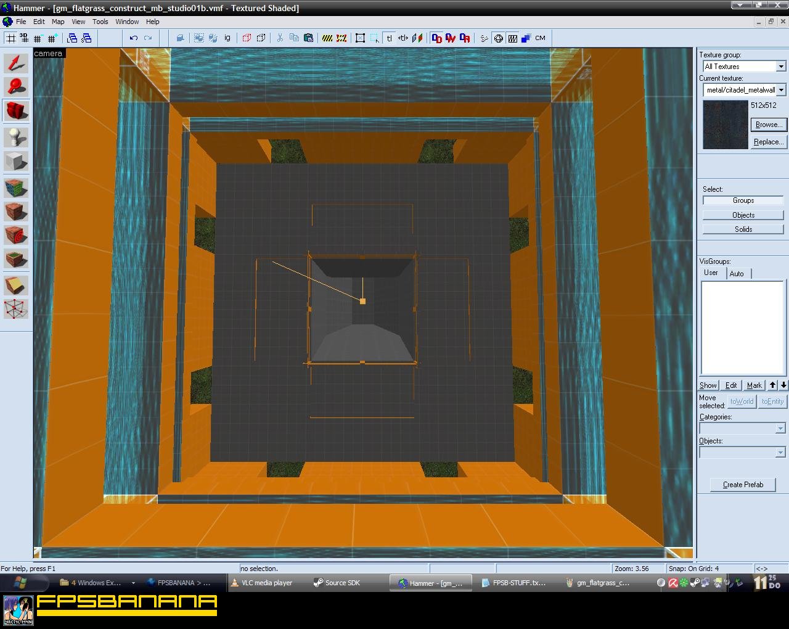Open the Current texture dropdown
Image resolution: width=789 pixels, height=629 pixels.
pyautogui.click(x=780, y=90)
